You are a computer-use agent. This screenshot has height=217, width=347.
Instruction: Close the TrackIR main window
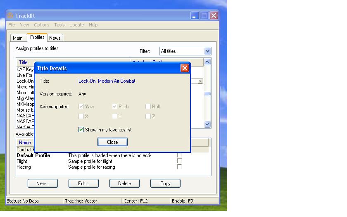coord(214,16)
